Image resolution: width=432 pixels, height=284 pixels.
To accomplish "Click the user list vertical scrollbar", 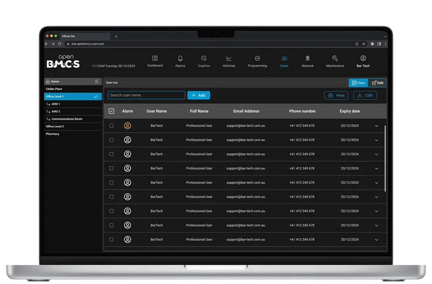I will (x=385, y=159).
